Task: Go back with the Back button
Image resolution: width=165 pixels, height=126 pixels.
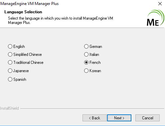Action: 94,118
